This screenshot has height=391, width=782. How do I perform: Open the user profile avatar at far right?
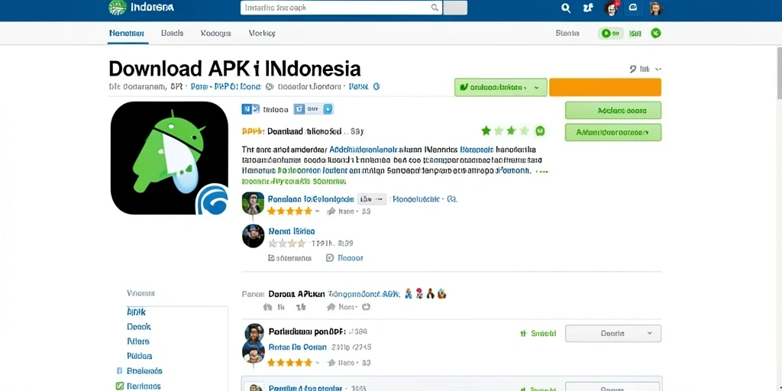655,8
